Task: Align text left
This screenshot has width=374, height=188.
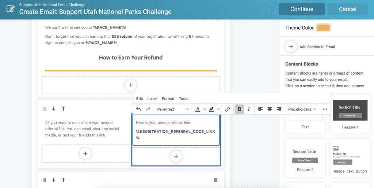Action: coord(260,109)
